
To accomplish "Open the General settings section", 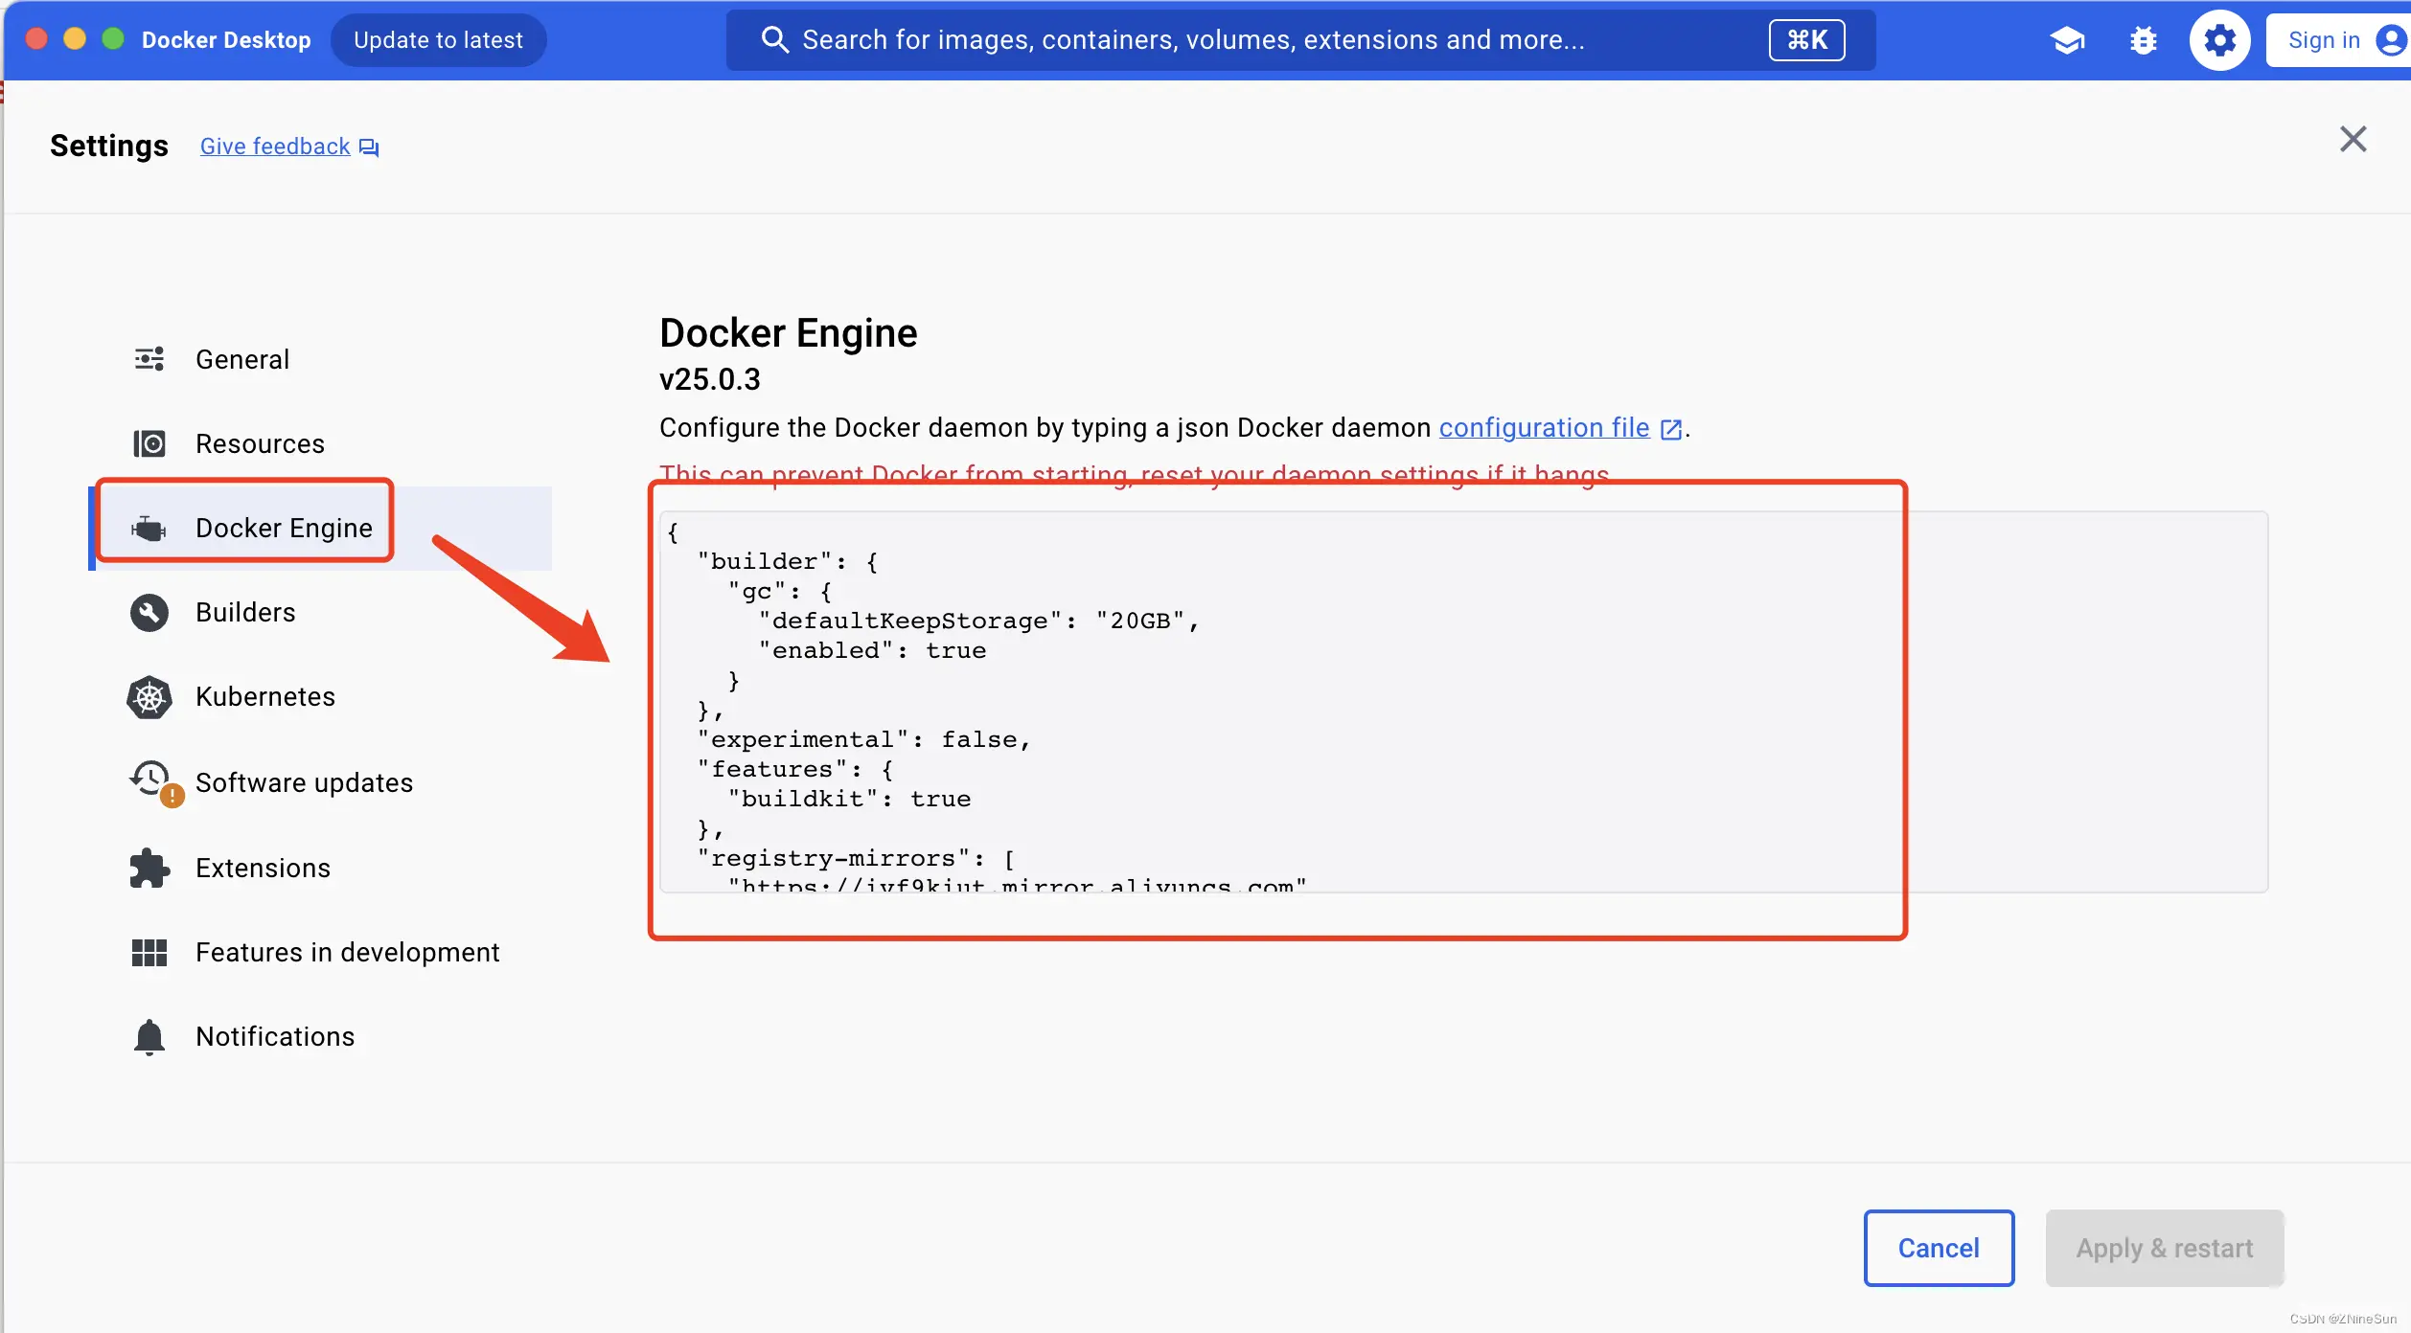I will pos(322,359).
